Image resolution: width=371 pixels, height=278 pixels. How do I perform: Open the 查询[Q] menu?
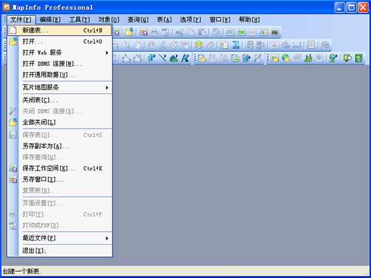coord(138,20)
